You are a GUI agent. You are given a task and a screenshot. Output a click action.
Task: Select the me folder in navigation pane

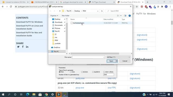[56, 37]
